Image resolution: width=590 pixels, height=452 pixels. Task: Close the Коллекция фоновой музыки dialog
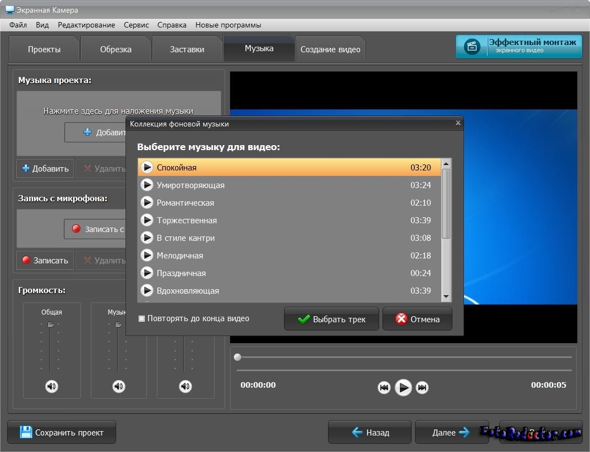(x=458, y=123)
